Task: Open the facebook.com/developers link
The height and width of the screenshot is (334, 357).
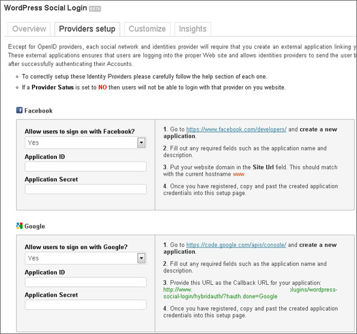Action: click(236, 129)
